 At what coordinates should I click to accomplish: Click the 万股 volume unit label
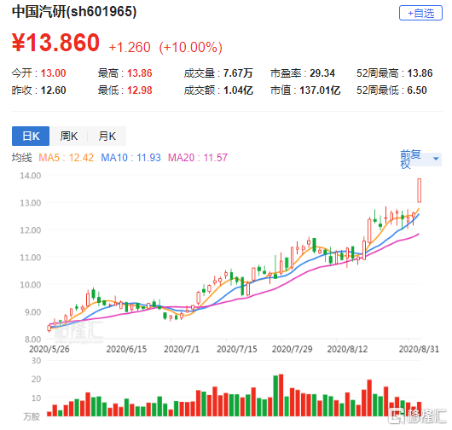click(x=32, y=416)
